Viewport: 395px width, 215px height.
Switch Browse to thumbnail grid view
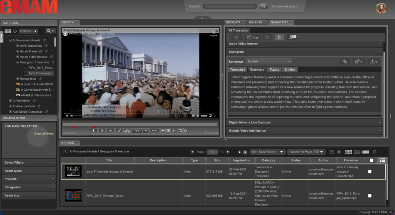349,152
